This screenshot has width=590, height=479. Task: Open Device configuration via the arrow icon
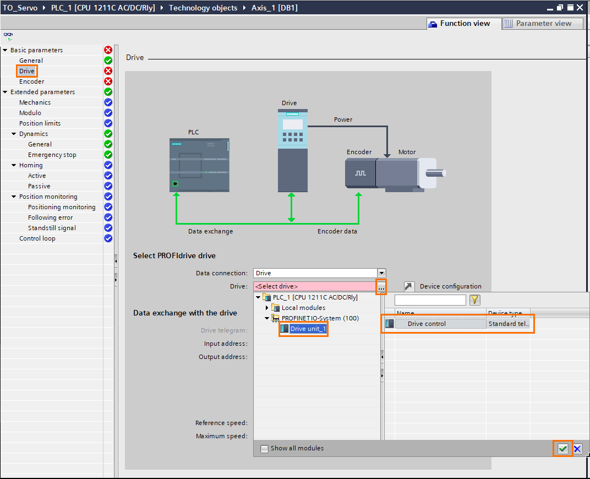coord(409,286)
